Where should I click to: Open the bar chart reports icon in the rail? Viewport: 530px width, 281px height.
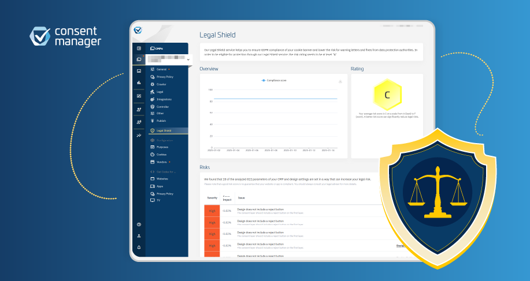tap(139, 83)
